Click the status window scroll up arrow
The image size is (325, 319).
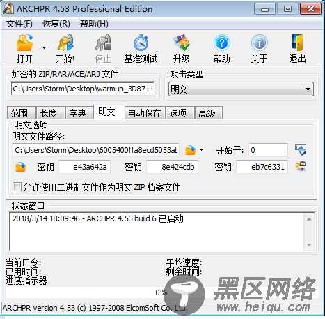click(x=309, y=219)
